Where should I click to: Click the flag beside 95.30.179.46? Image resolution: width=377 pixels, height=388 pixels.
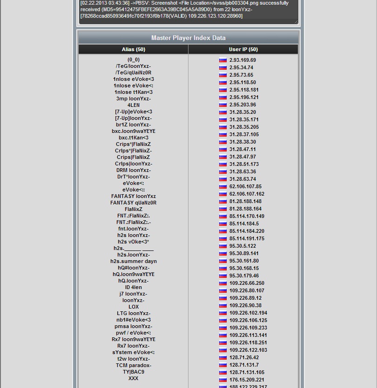[x=223, y=276]
